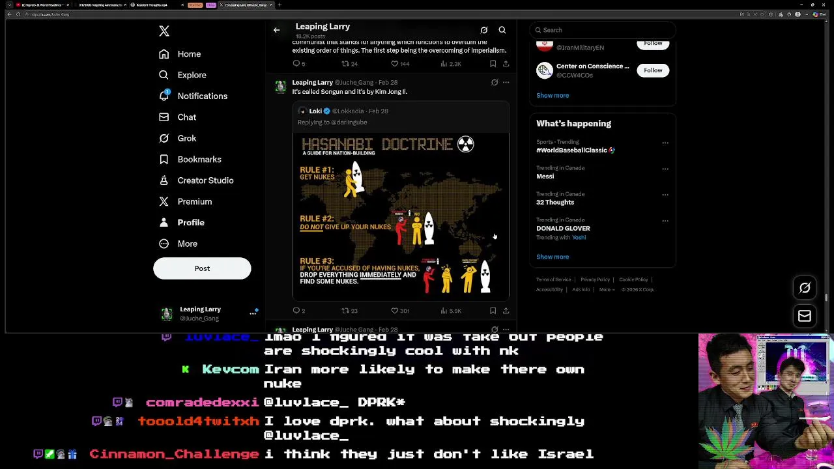The width and height of the screenshot is (834, 469).
Task: Open Explore from the sidebar
Action: 183,75
